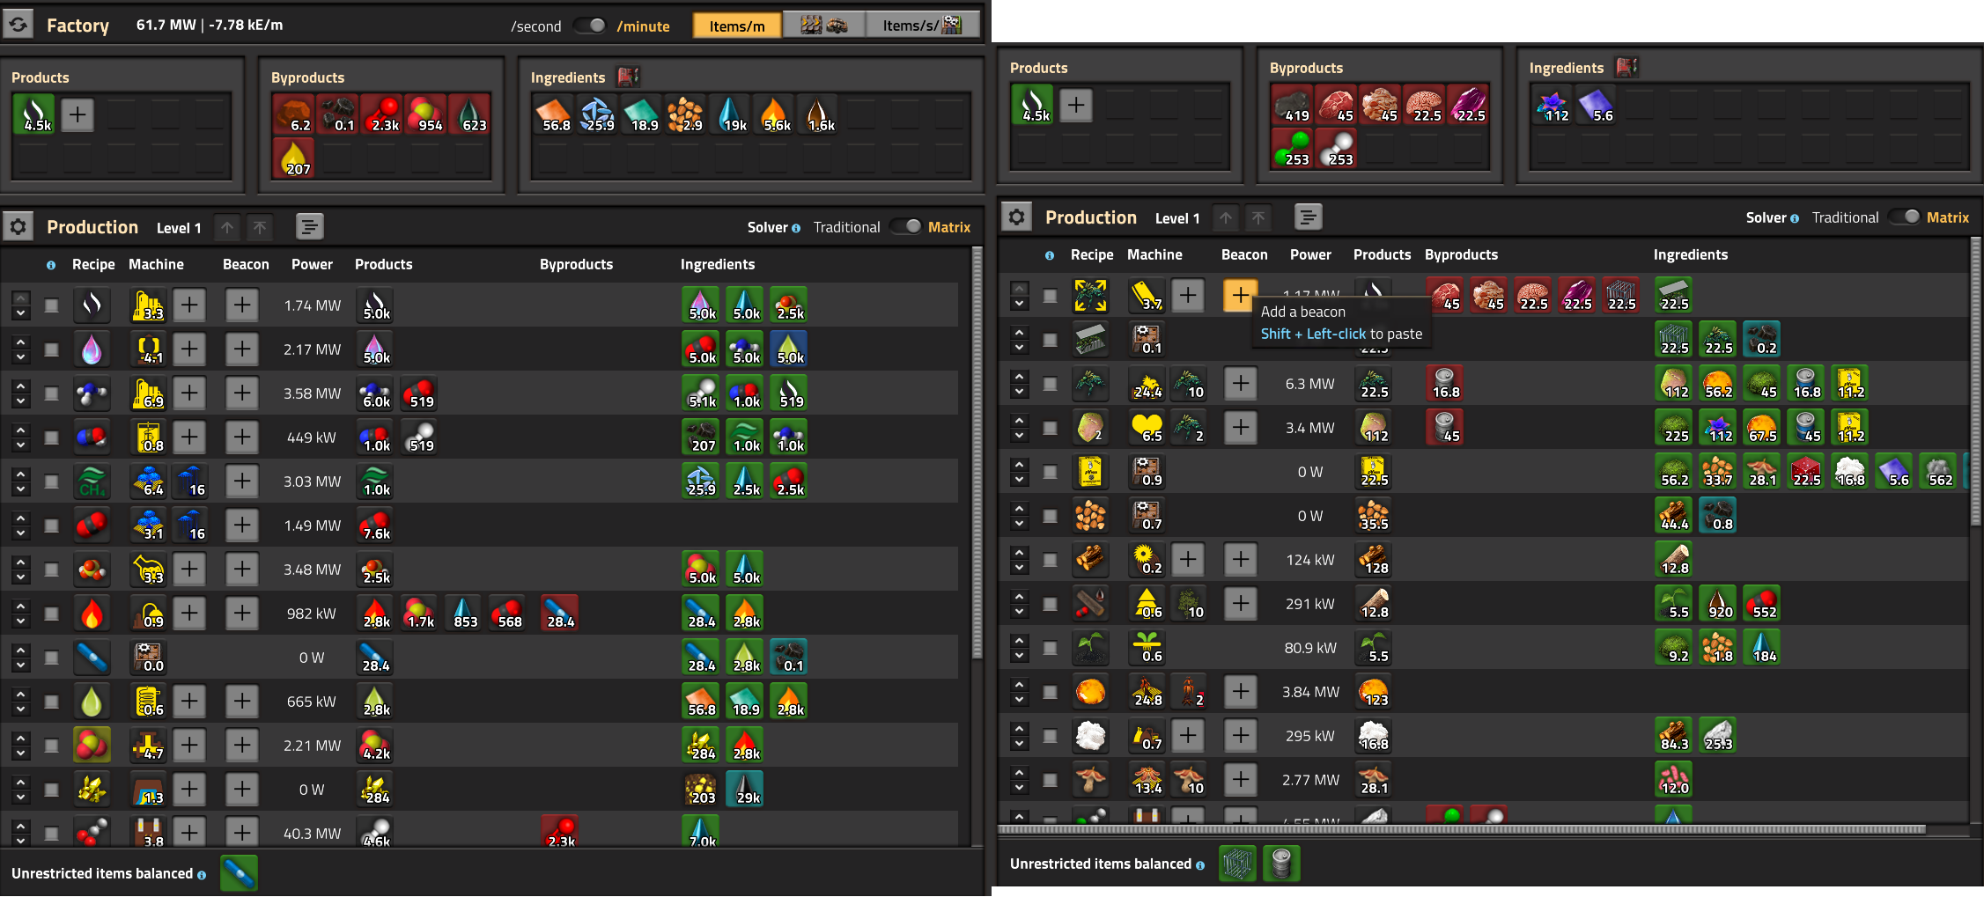This screenshot has height=897, width=1984.
Task: Toggle the /second to /minute switch
Action: point(590,26)
